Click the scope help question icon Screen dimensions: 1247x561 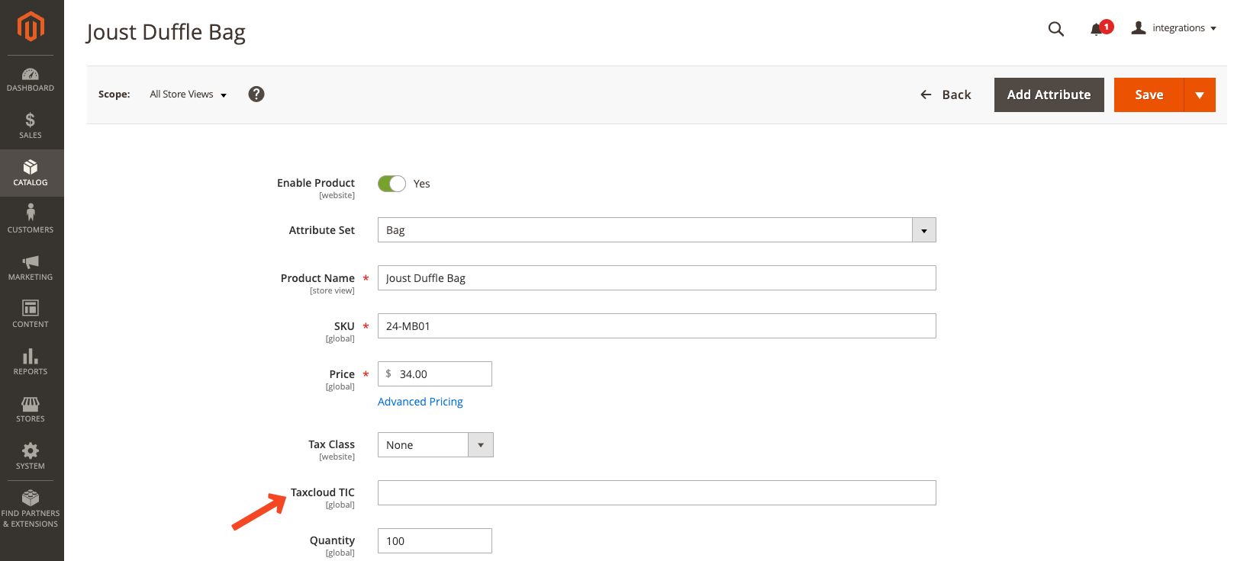[256, 94]
